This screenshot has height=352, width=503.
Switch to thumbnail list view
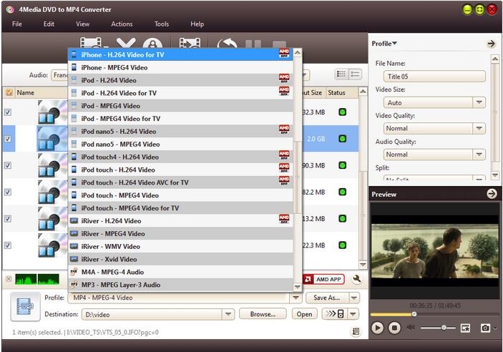click(341, 74)
